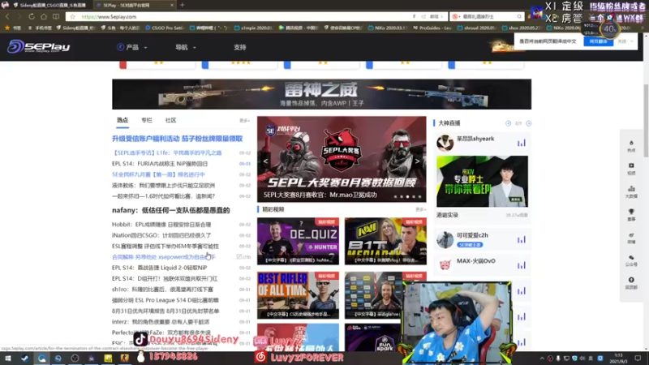
Task: Expand the 导航 dropdown menu
Action: coord(186,47)
